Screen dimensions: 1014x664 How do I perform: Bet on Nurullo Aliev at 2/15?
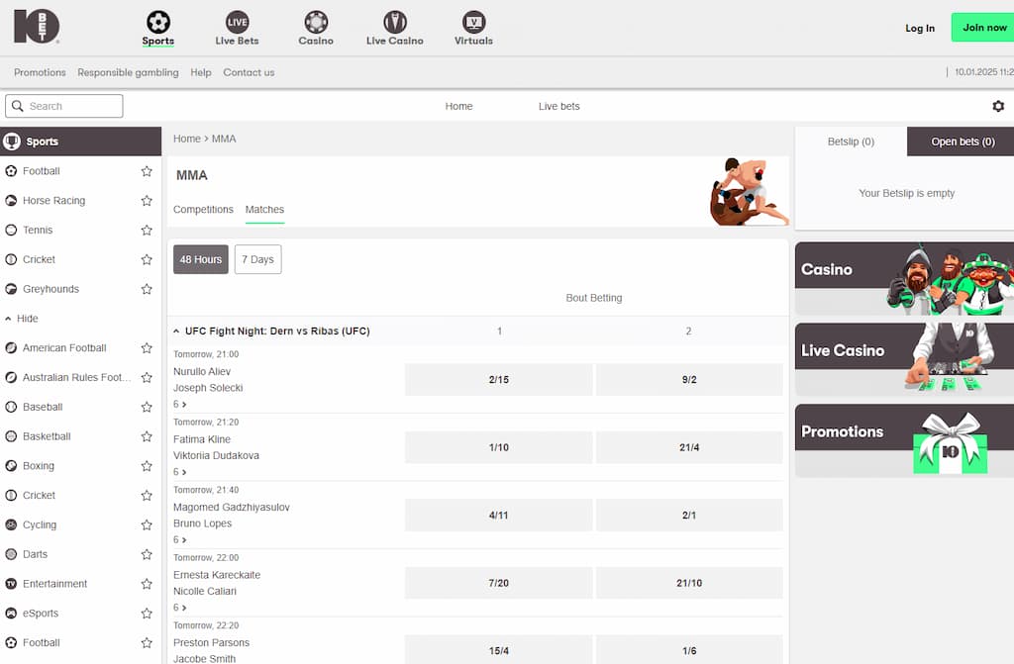click(499, 380)
